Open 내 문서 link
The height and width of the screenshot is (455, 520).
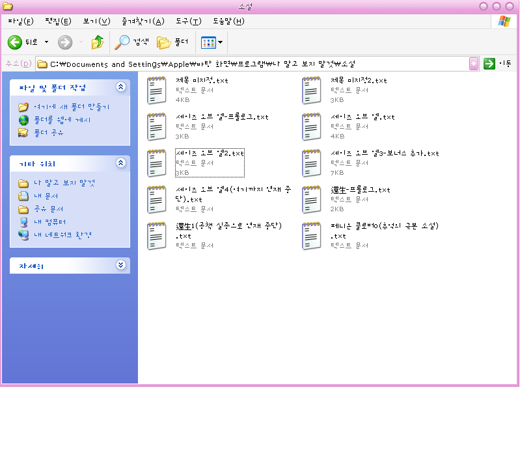coord(46,196)
